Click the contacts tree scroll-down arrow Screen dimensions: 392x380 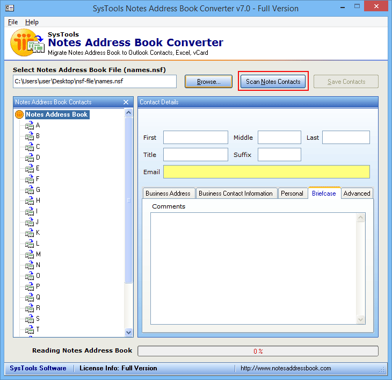129,333
